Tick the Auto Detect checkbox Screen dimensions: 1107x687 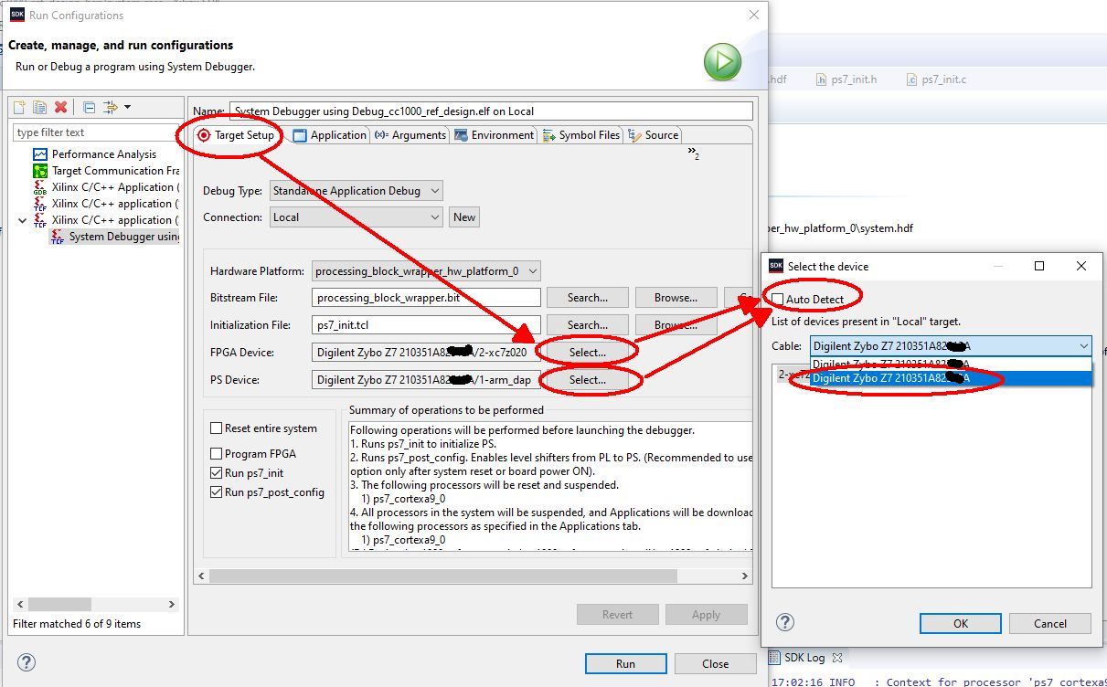click(x=778, y=300)
